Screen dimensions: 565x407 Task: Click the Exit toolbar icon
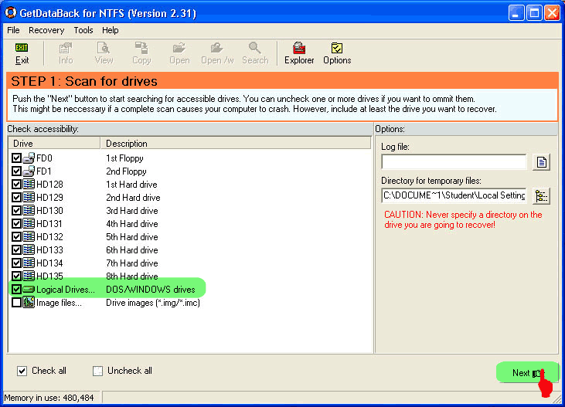tap(22, 48)
